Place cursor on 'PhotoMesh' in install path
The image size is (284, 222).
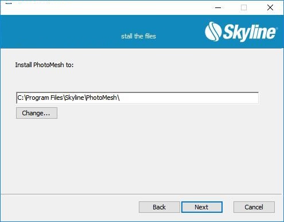point(102,98)
